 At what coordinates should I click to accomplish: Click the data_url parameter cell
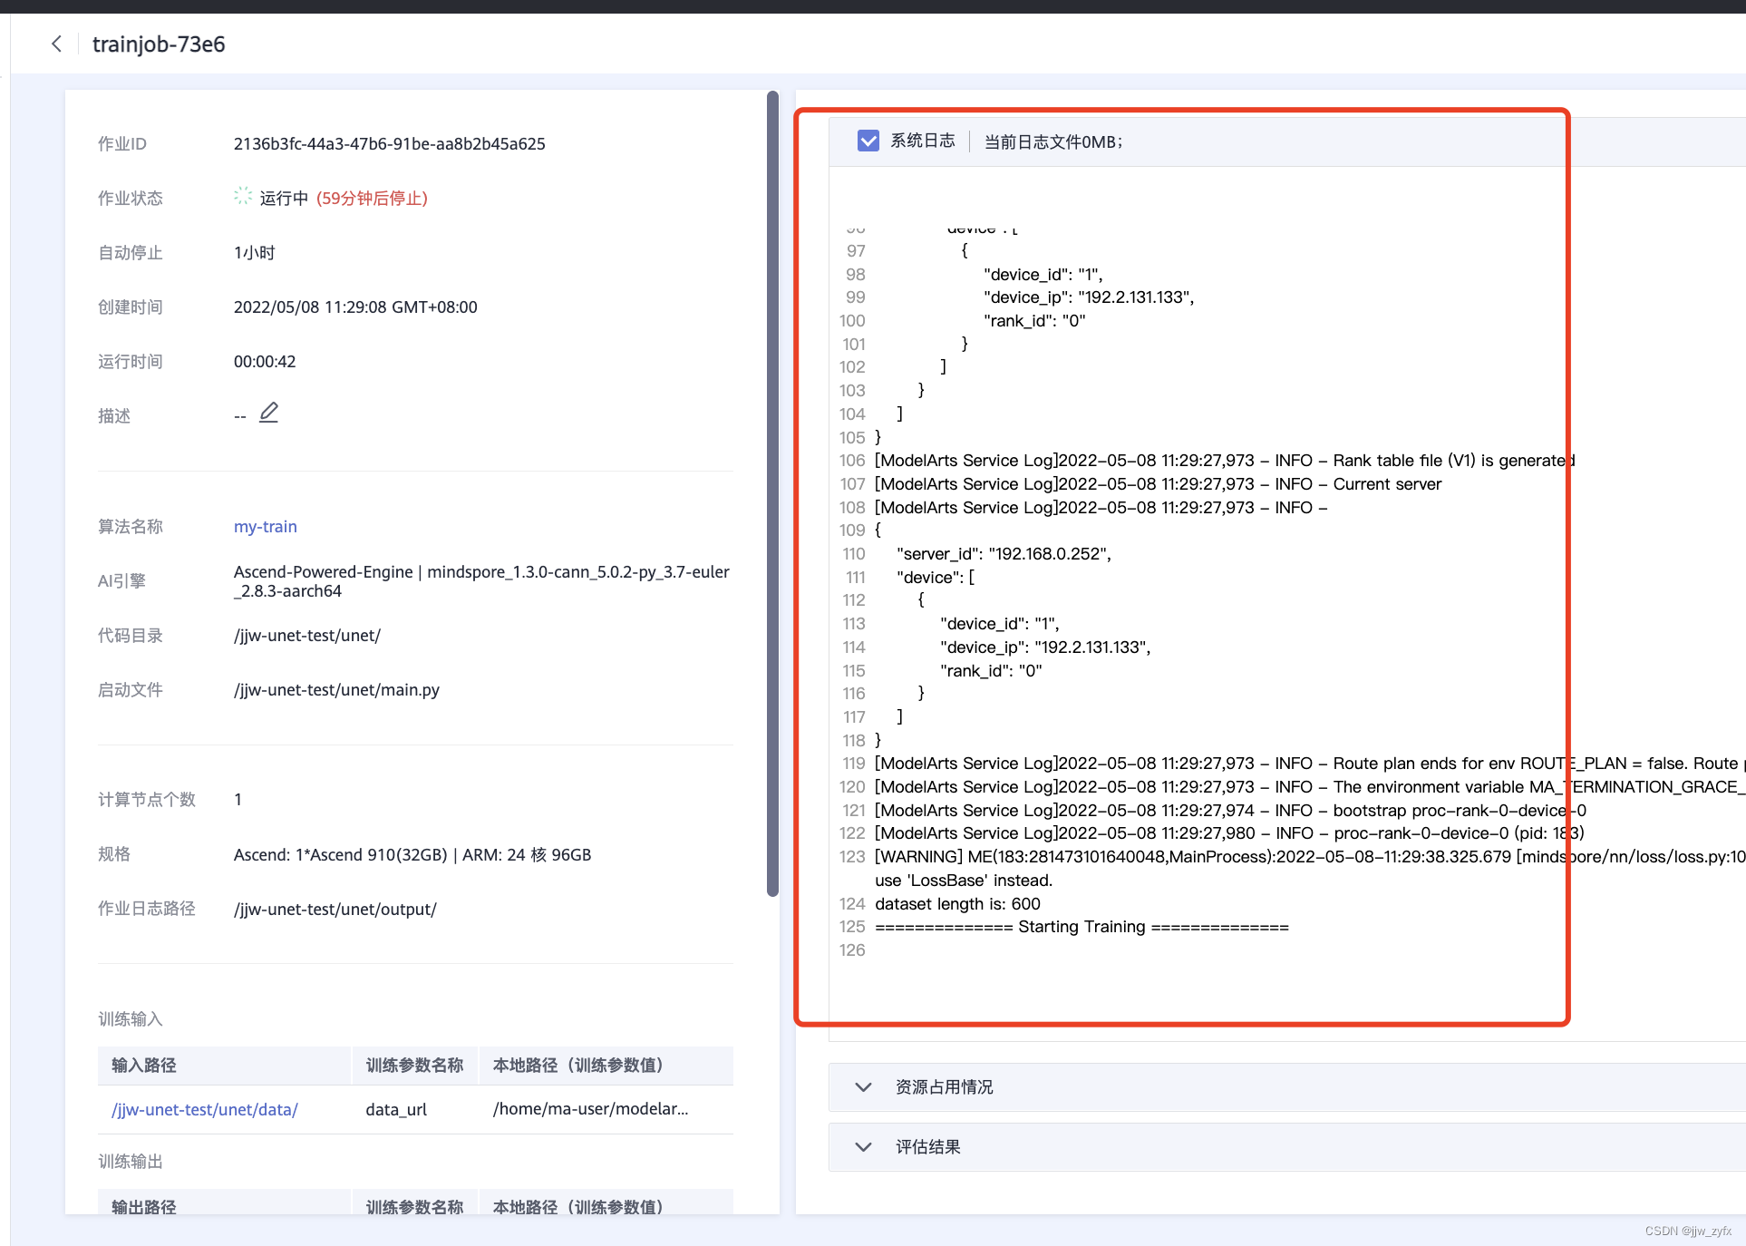(x=396, y=1109)
